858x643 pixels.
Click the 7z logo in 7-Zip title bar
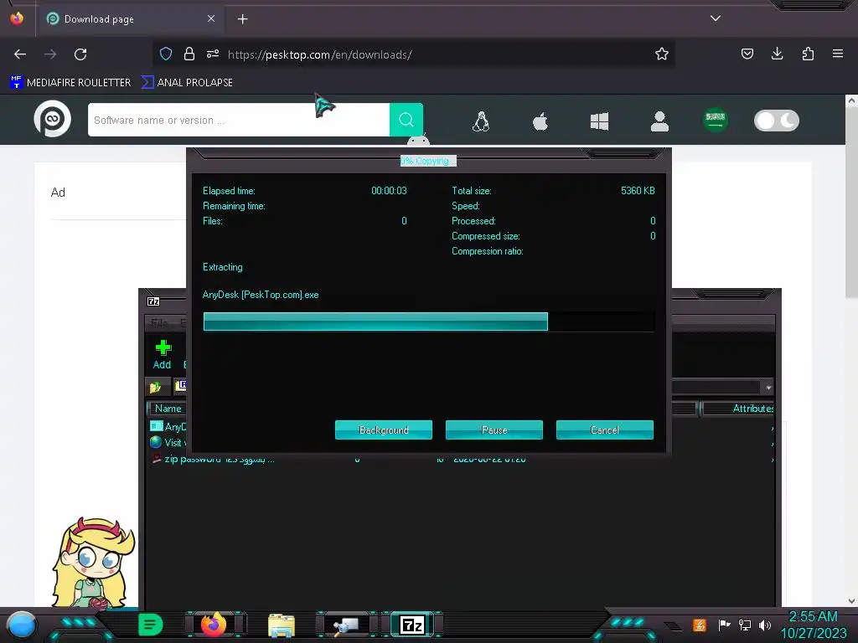pos(153,301)
